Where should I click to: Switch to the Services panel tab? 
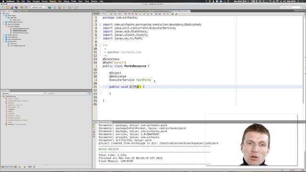[x=23, y=11]
